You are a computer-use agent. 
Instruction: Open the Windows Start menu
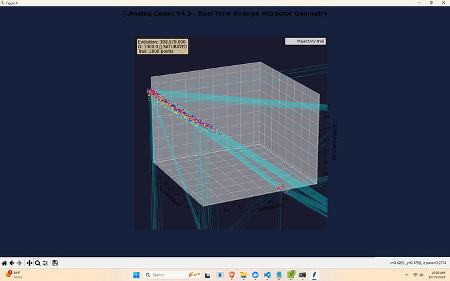[137, 275]
